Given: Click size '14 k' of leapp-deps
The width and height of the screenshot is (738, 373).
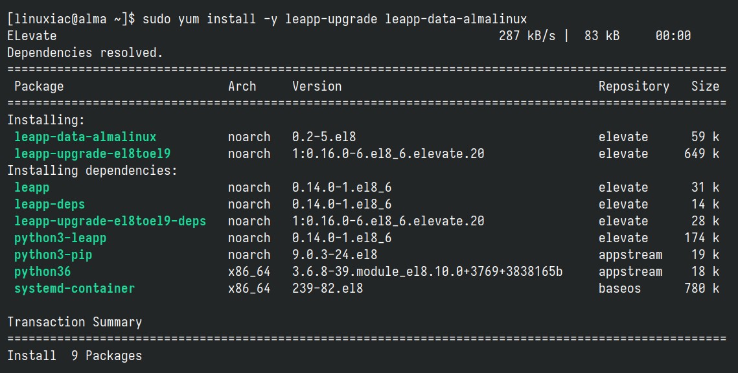Looking at the screenshot, I should pyautogui.click(x=705, y=205).
